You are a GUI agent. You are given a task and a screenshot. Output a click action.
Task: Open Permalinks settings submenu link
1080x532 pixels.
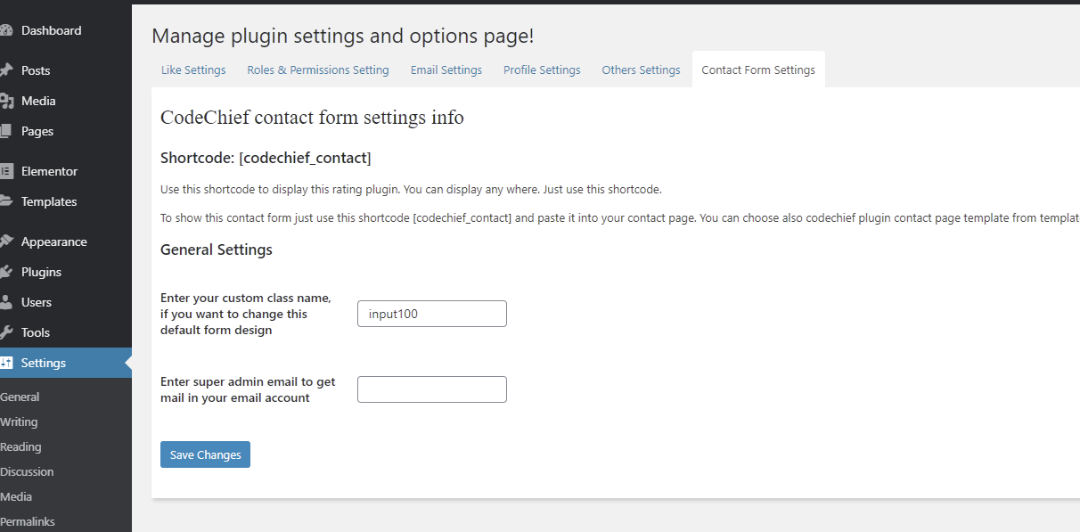coord(28,521)
